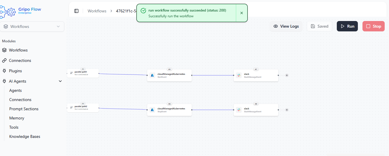Screen dimensions: 389x156
Task: Collapse the AI Agents section
Action: [x=60, y=81]
